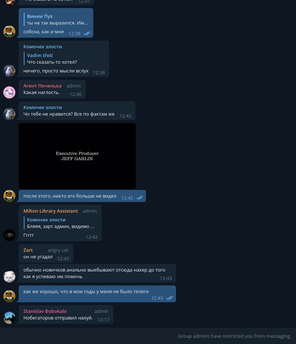The width and height of the screenshot is (296, 344).
Task: Click the avatar next to 'Чо тебе не нравится?'
Action: click(x=9, y=114)
